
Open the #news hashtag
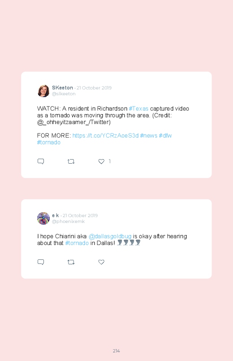point(149,136)
